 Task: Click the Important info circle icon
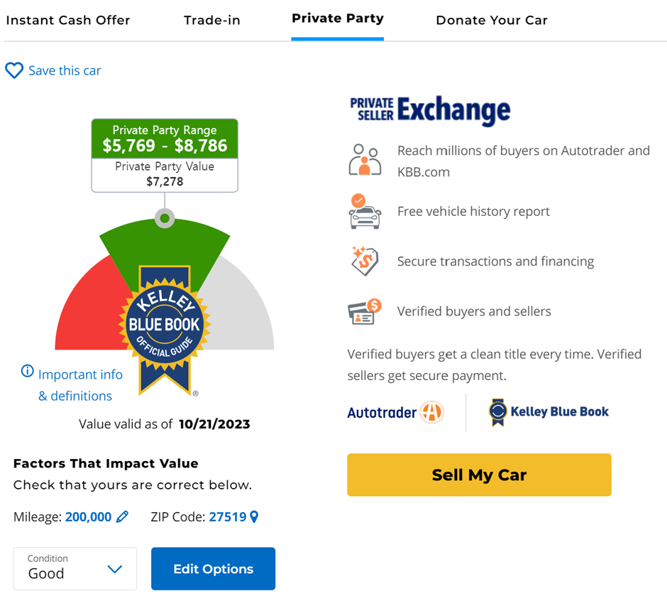28,371
